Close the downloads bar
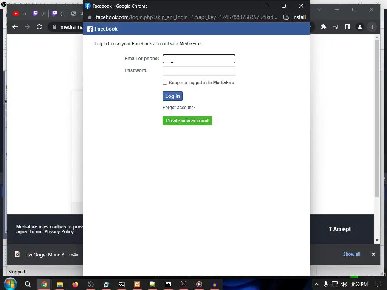 pos(373,254)
